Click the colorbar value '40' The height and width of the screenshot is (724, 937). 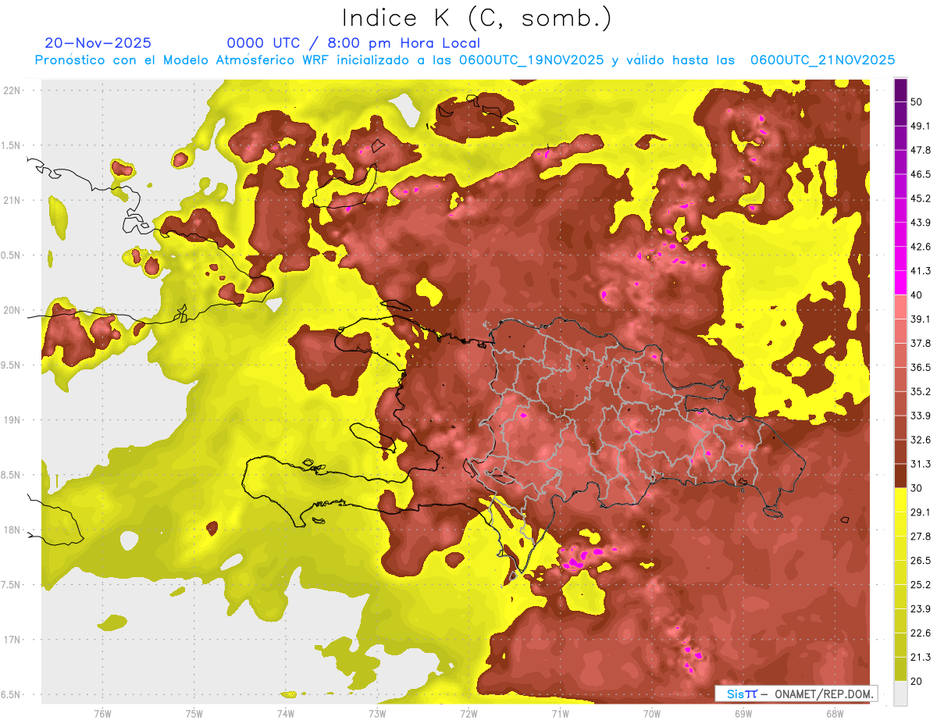[917, 295]
